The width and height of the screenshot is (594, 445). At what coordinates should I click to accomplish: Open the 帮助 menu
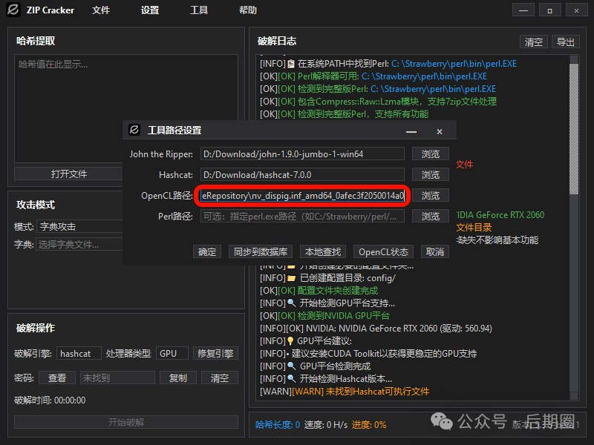(247, 10)
